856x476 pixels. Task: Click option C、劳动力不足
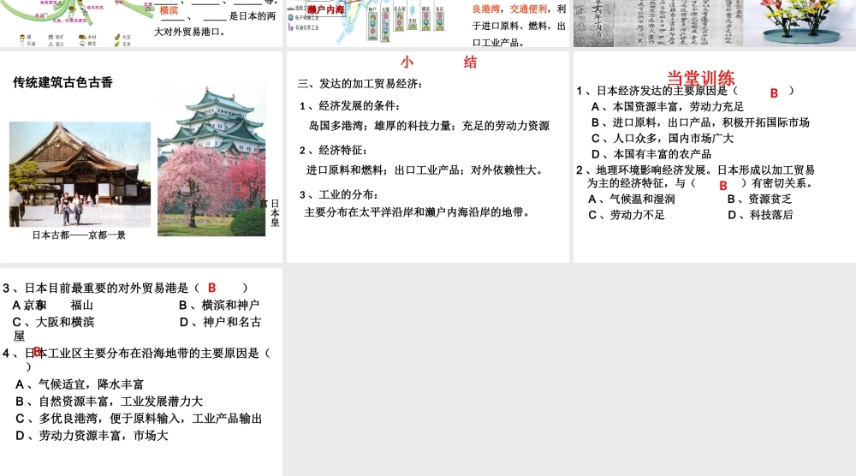(x=627, y=215)
